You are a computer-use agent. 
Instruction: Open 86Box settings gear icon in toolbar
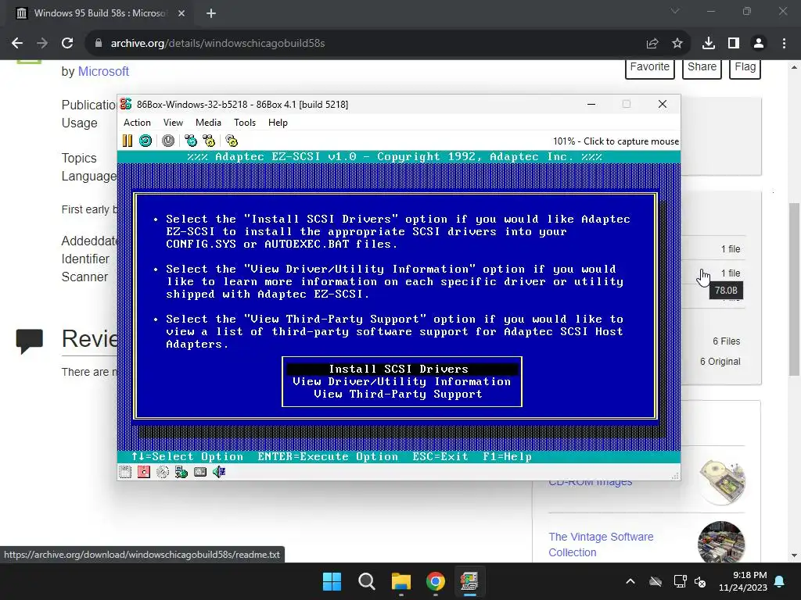232,141
